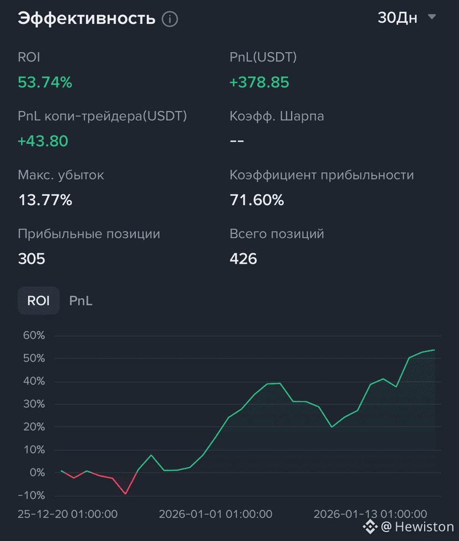Click the info icon next to Эффективность

(x=170, y=19)
